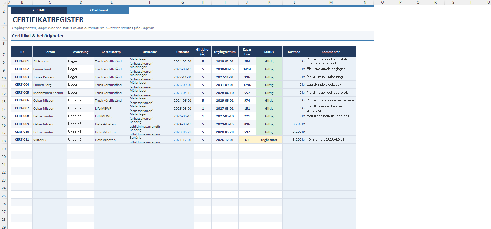The height and width of the screenshot is (229, 491).
Task: Click the "Utgångsdatum" table header
Action: pyautogui.click(x=225, y=52)
